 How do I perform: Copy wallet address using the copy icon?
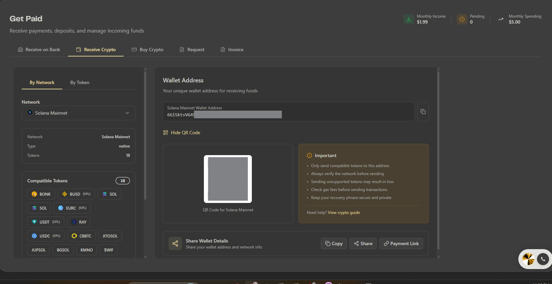coord(423,112)
